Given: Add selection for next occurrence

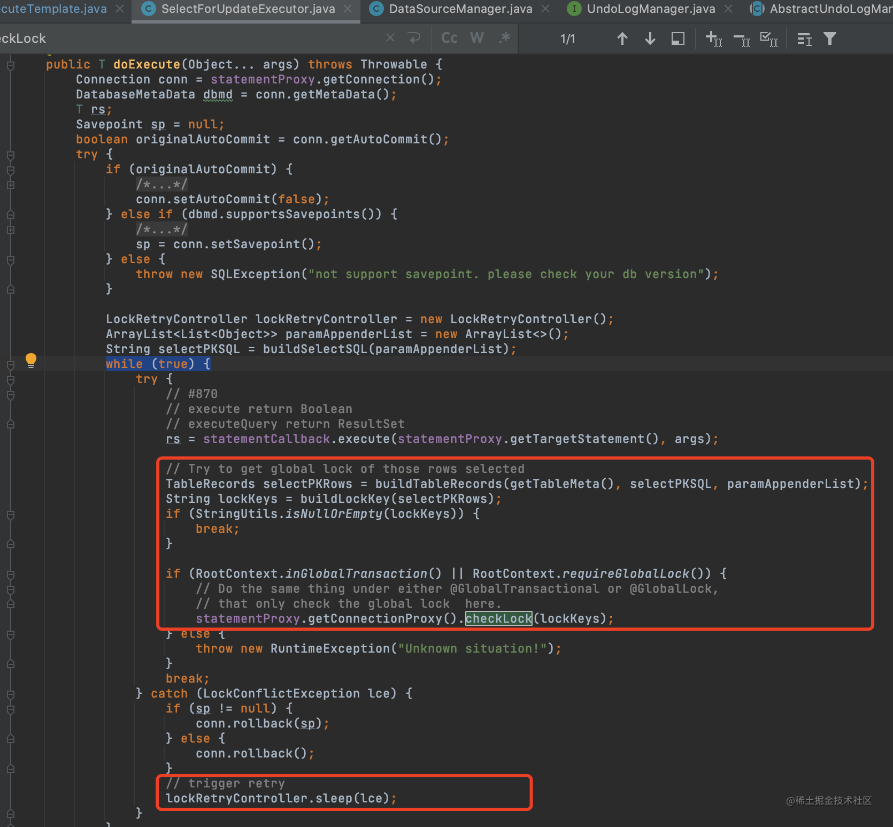Looking at the screenshot, I should coord(714,39).
